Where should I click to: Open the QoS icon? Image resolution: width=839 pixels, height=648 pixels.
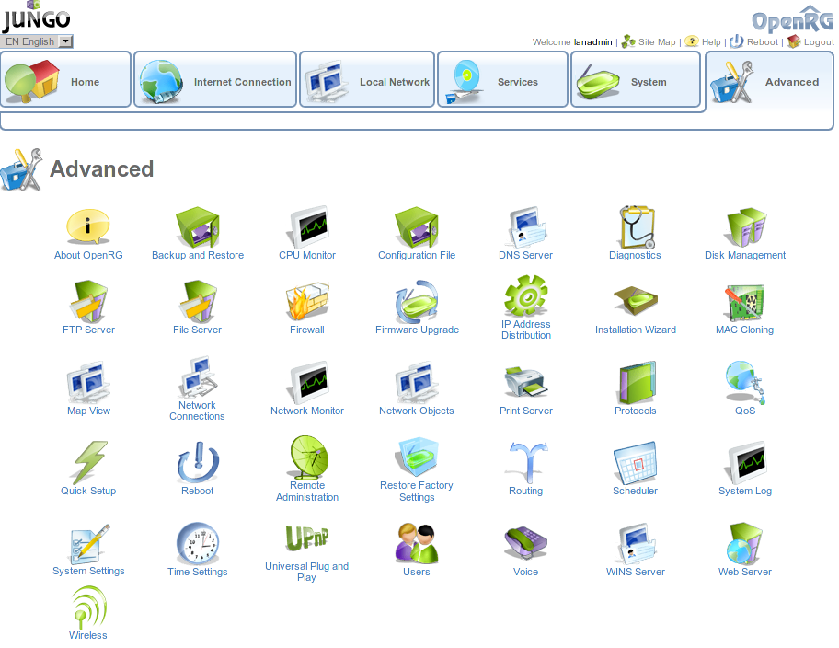tap(745, 381)
